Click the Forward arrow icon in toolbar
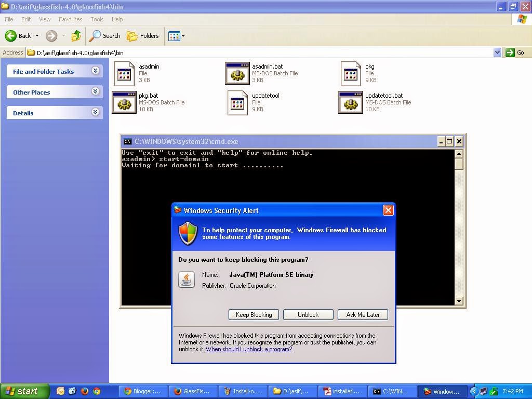The image size is (532, 399). tap(51, 36)
